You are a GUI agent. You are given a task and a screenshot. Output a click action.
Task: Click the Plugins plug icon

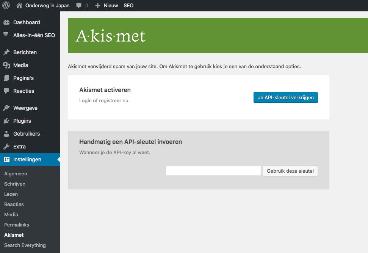coord(6,121)
